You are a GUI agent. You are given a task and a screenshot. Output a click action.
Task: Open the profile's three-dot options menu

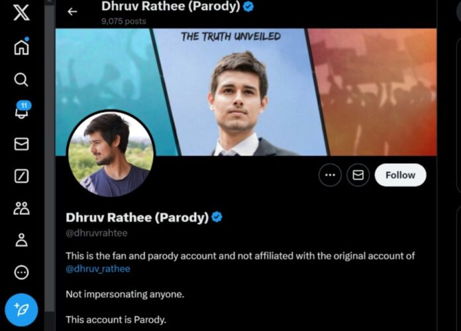330,175
